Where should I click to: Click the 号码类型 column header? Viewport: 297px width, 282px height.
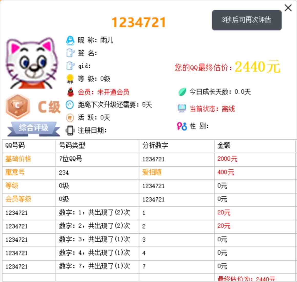pos(72,145)
